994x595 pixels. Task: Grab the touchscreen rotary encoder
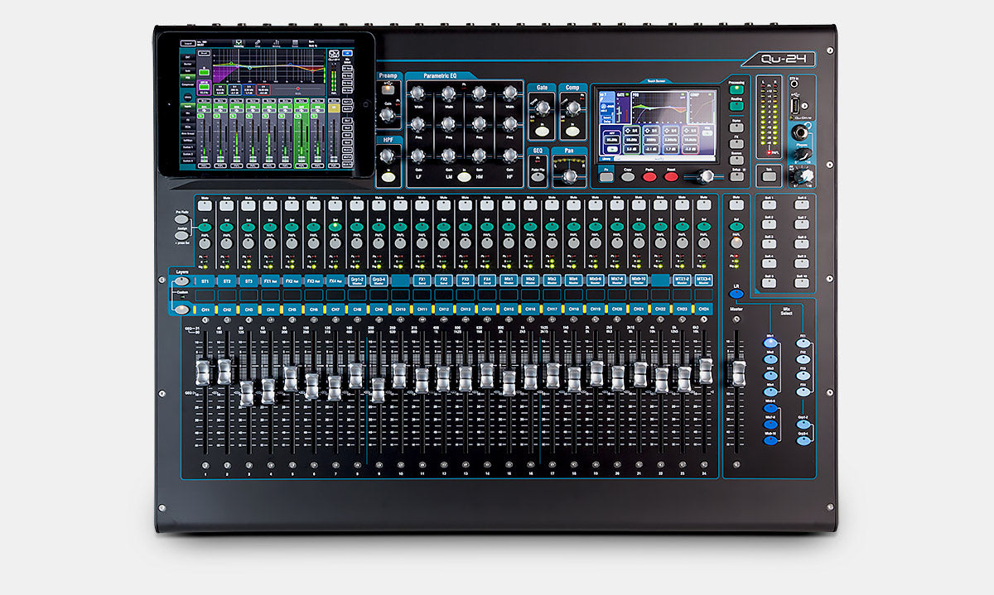click(705, 176)
